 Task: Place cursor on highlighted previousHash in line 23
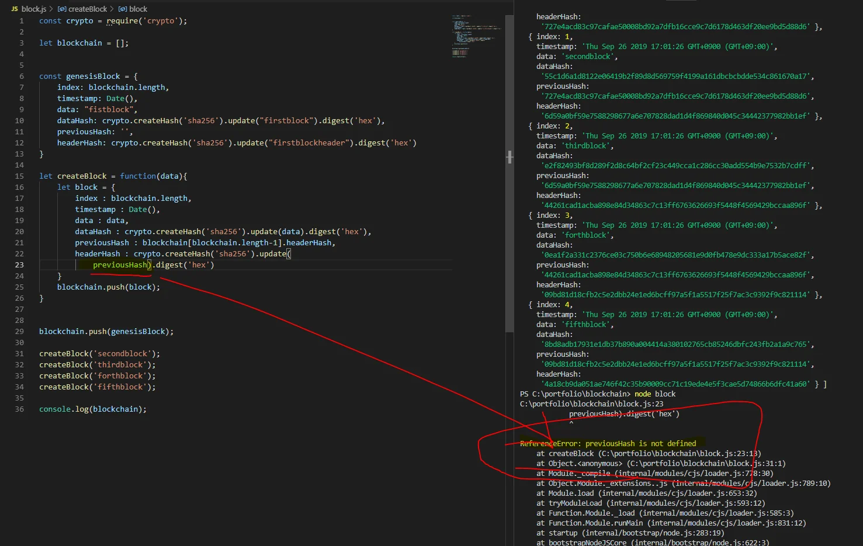pyautogui.click(x=120, y=265)
